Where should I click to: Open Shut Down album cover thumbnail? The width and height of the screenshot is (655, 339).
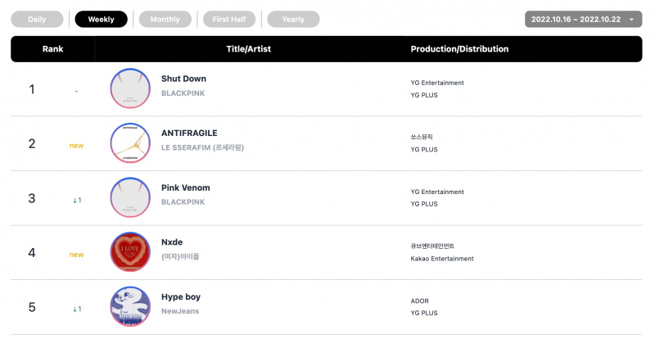tap(130, 88)
